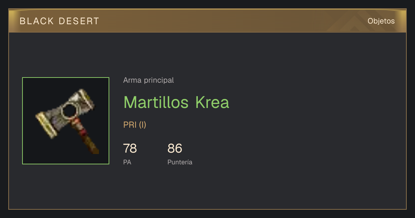This screenshot has width=415, height=218.
Task: Click the 78 attack value
Action: pos(130,148)
